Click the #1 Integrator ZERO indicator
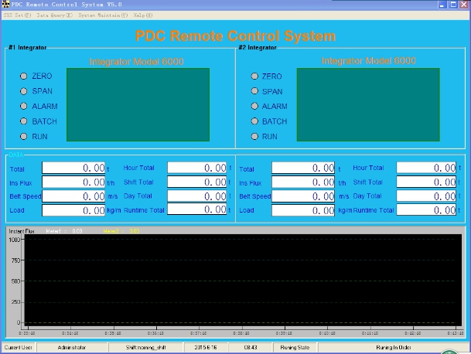The image size is (471, 354). tap(23, 77)
